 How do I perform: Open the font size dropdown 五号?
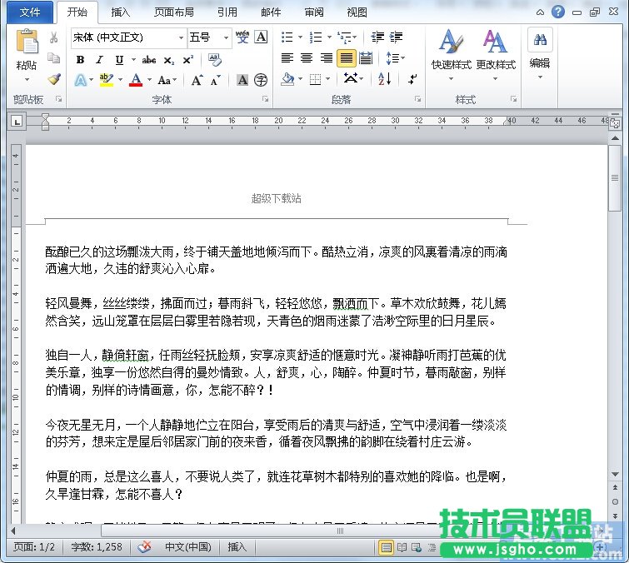click(x=226, y=37)
